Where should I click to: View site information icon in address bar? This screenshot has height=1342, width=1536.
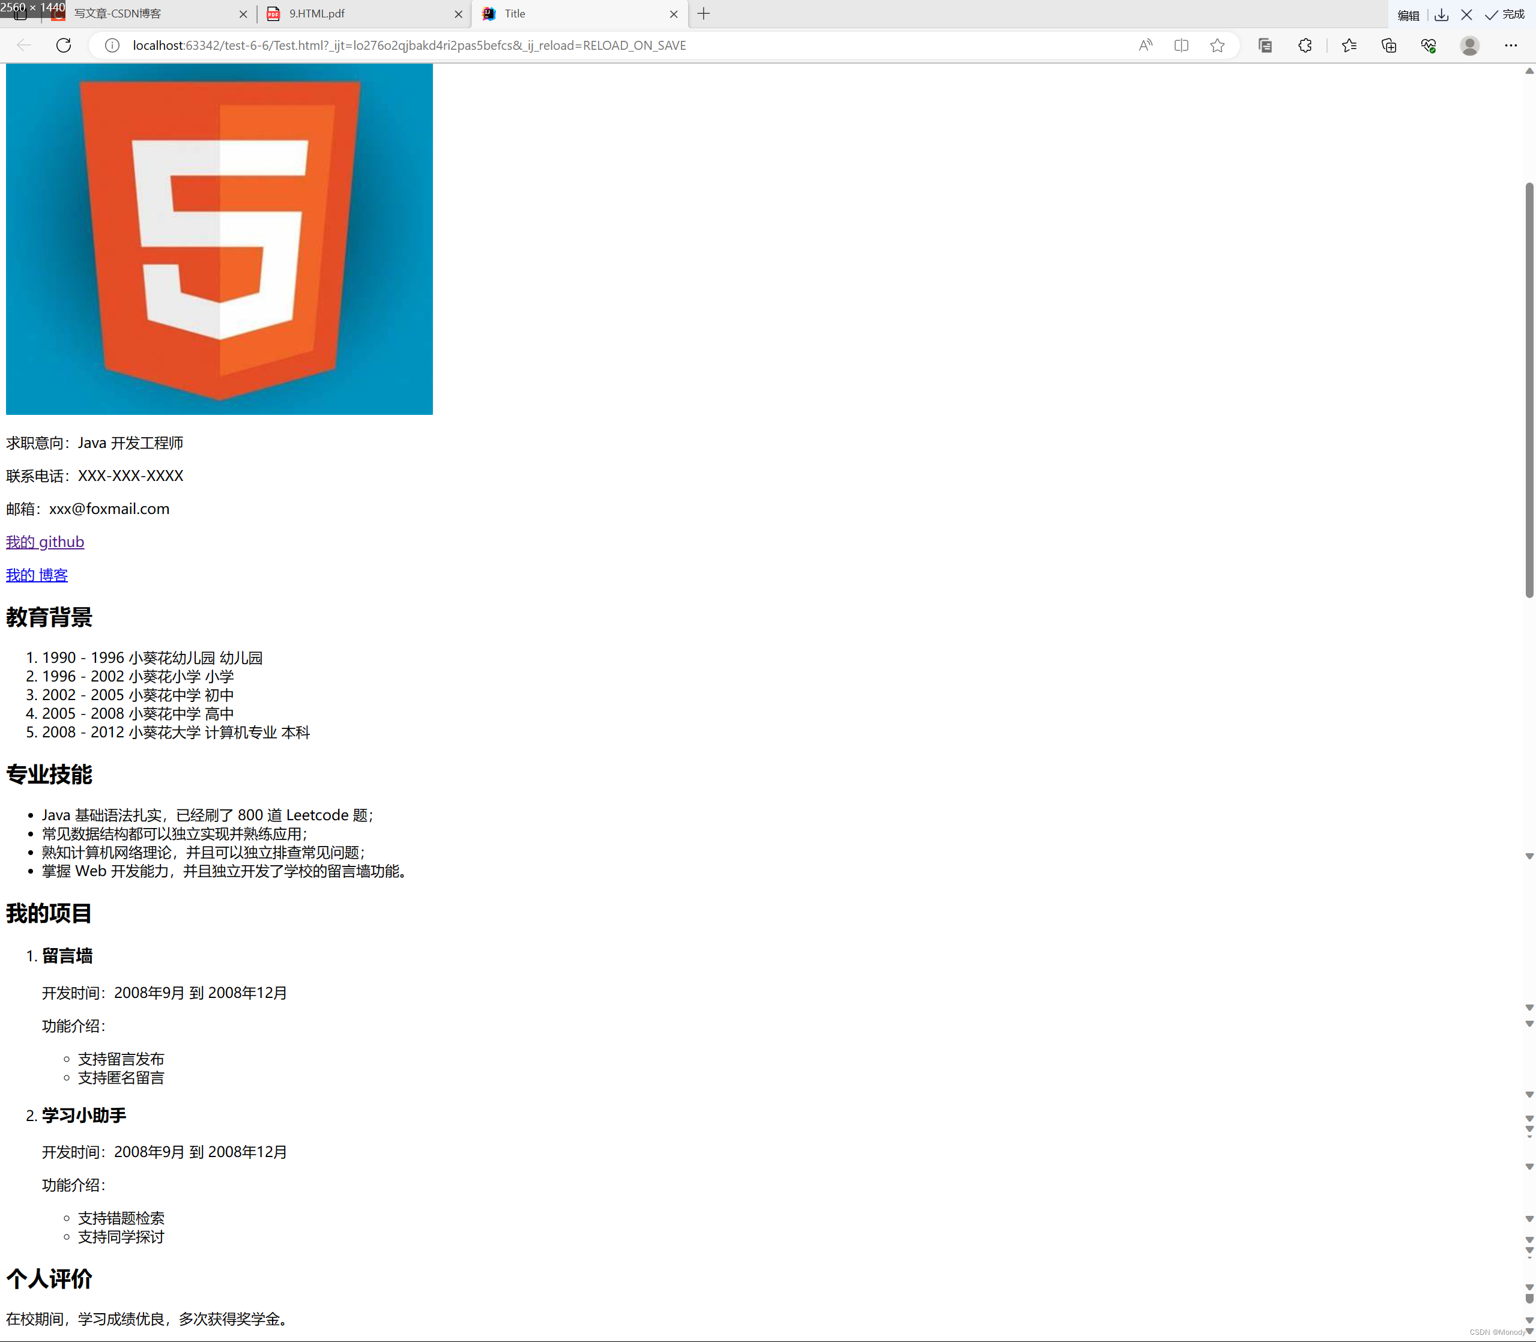click(x=112, y=46)
